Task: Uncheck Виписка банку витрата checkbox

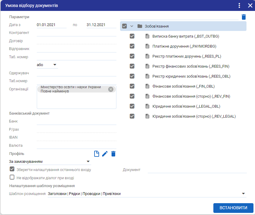Action: [x=132, y=36]
